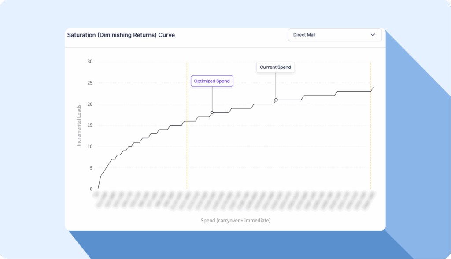Click the 25 tick label on the y-axis
Image resolution: width=451 pixels, height=259 pixels.
[90, 83]
